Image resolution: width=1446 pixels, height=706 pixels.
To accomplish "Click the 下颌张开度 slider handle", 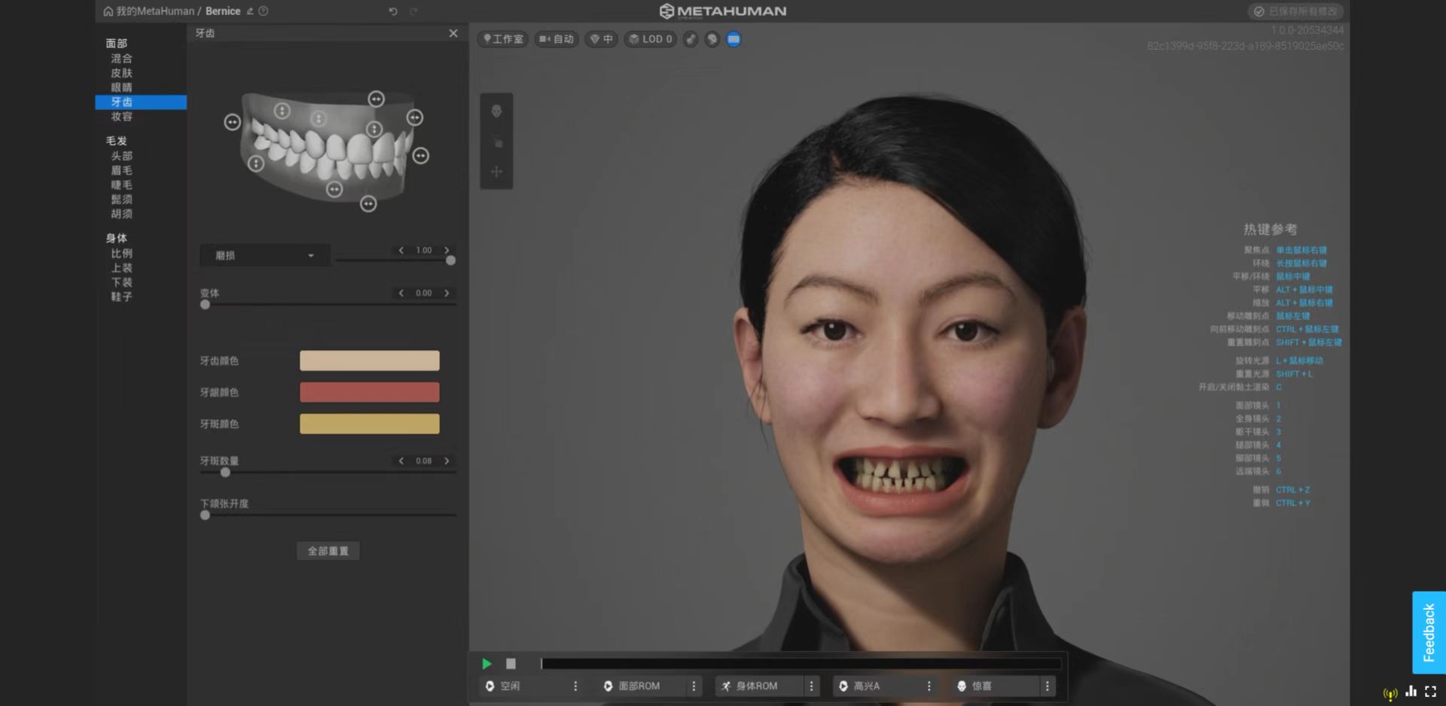I will pyautogui.click(x=205, y=516).
